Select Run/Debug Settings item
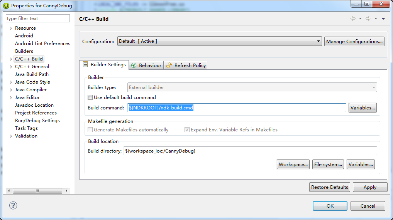This screenshot has width=393, height=220. pyautogui.click(x=37, y=121)
